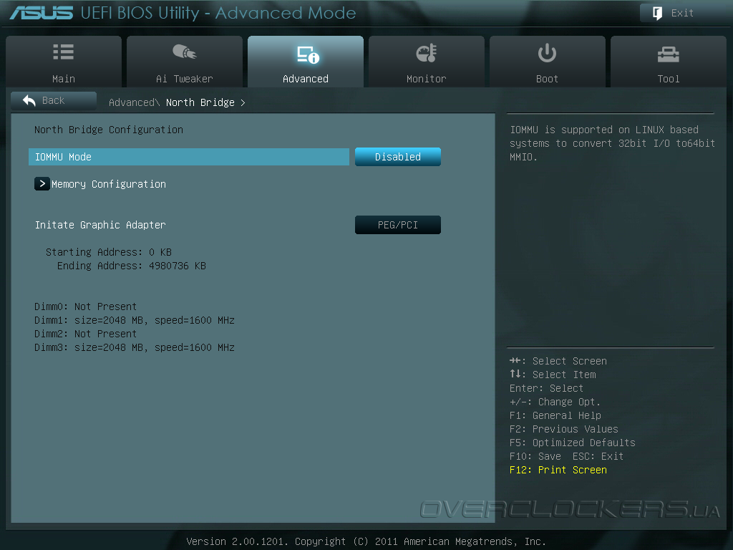Select the Advanced tab label
The image size is (733, 550).
click(305, 79)
